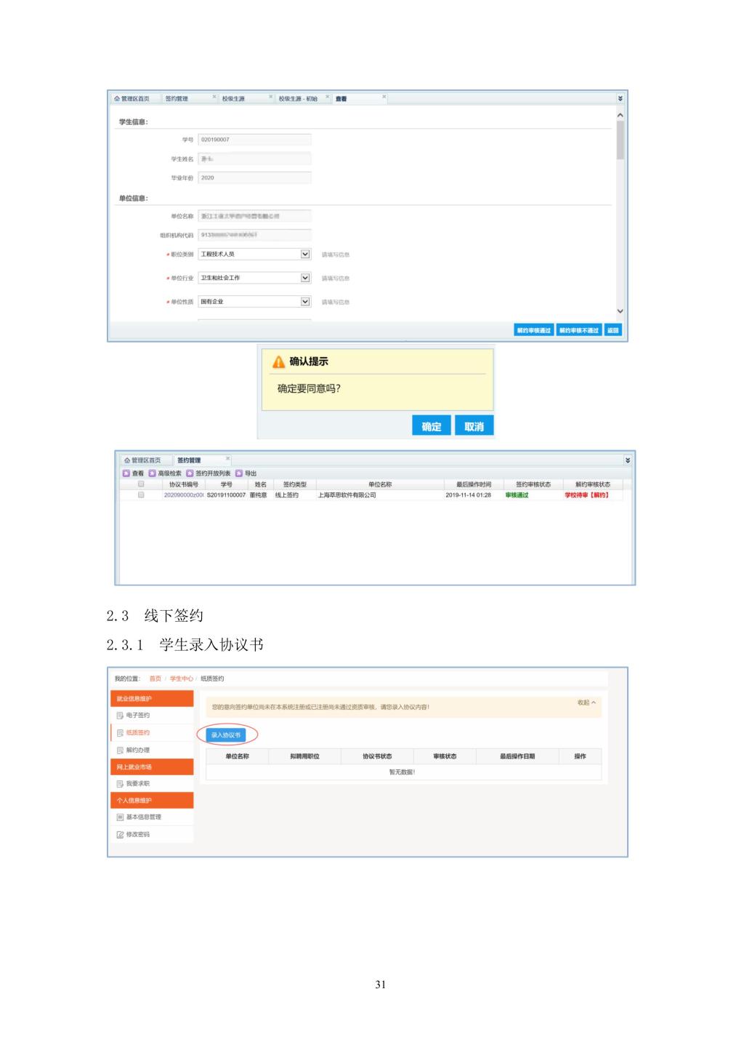Viewport: 744px width, 1053px height.
Task: Close the 校级生源 tab with its X
Action: pyautogui.click(x=271, y=97)
